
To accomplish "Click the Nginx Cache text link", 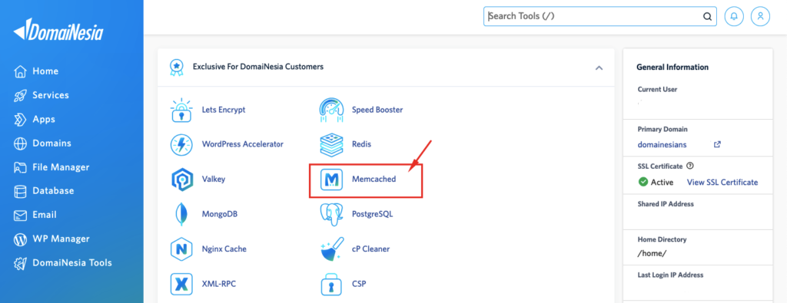I will (224, 249).
